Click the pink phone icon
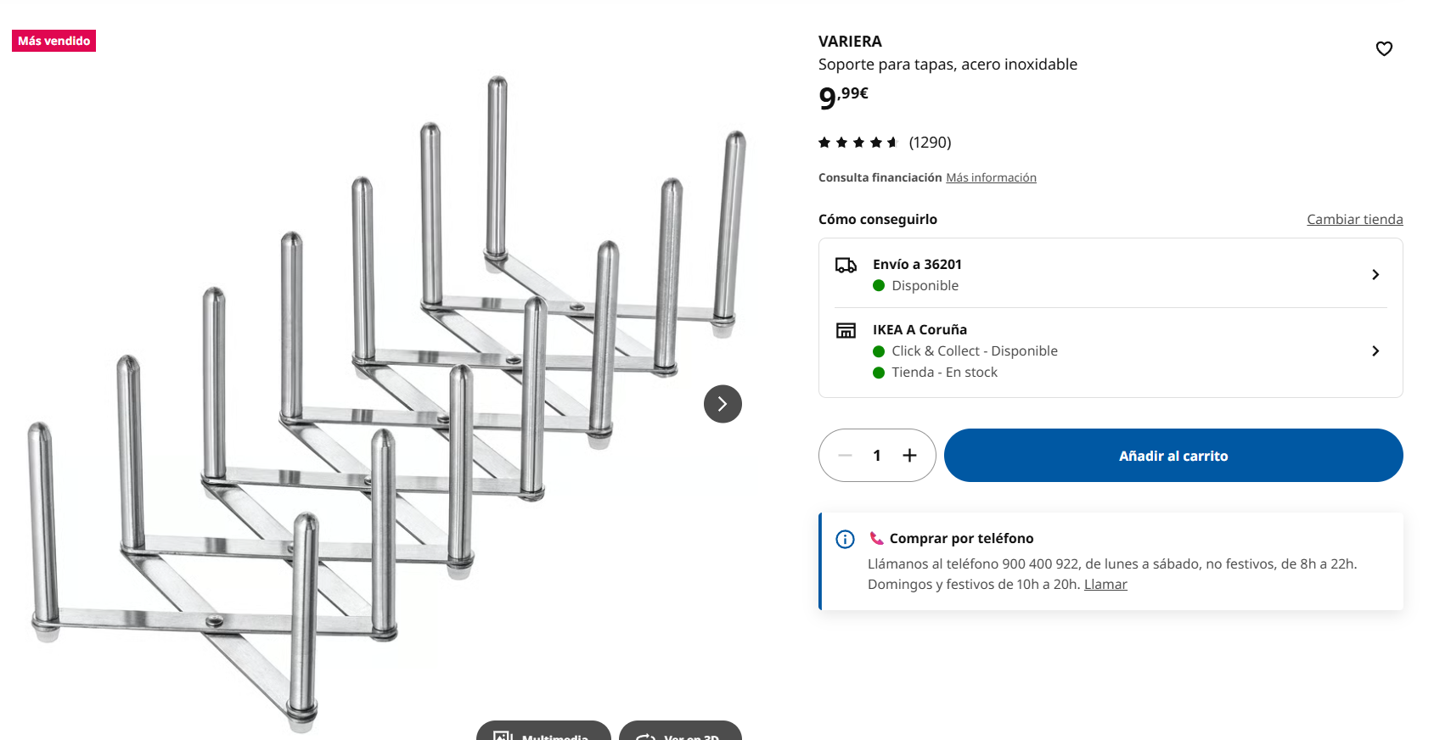 pyautogui.click(x=876, y=538)
